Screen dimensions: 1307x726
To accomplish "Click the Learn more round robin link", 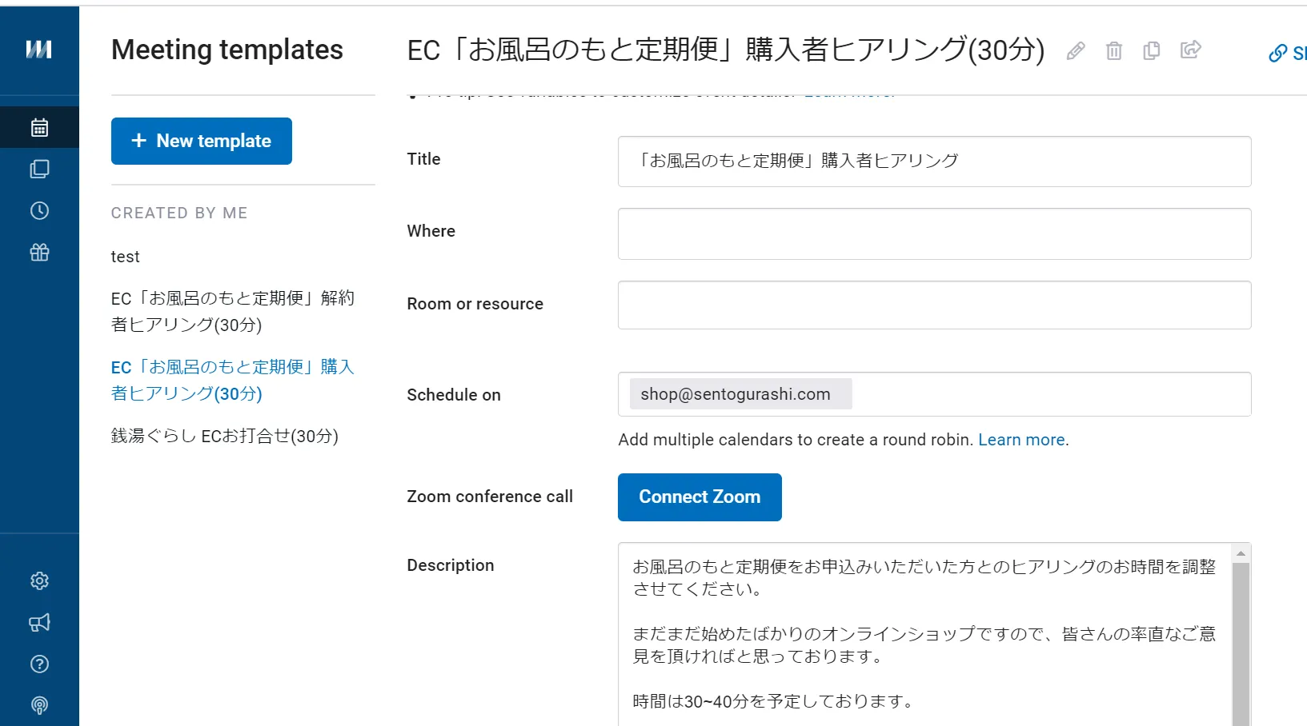I will tap(1021, 440).
